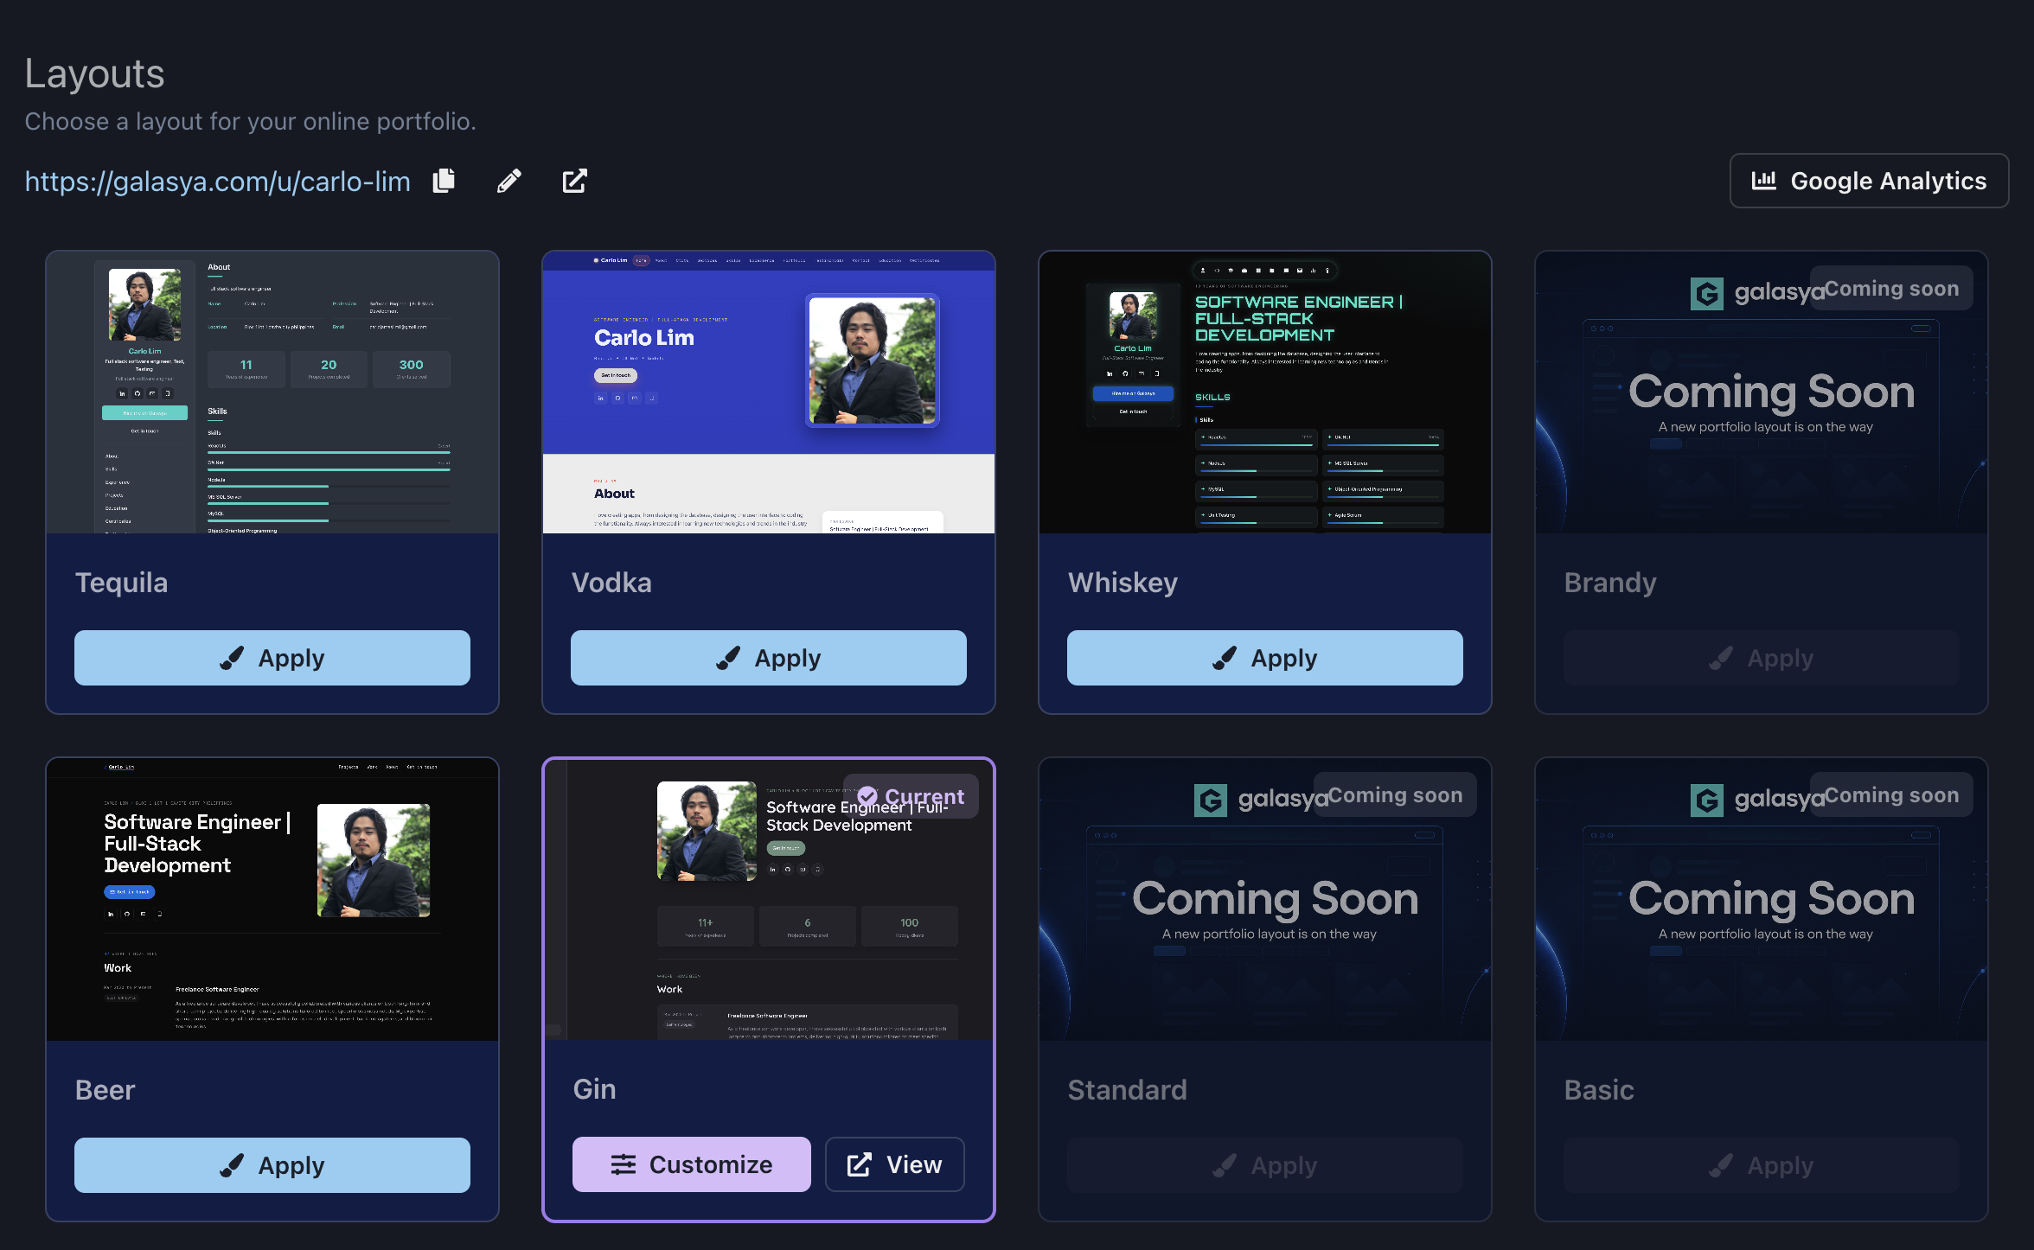Image resolution: width=2034 pixels, height=1250 pixels.
Task: Open the galasya.com/u/carlo-lim link
Action: click(218, 182)
